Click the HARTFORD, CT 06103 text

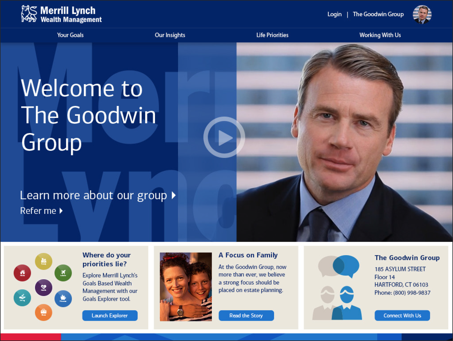click(x=401, y=285)
